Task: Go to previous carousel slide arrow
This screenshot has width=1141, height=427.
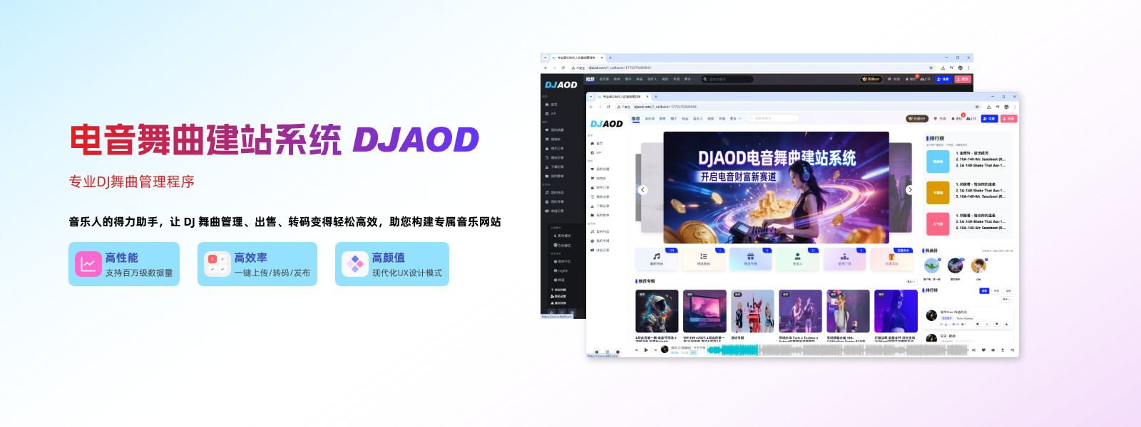Action: tap(643, 189)
